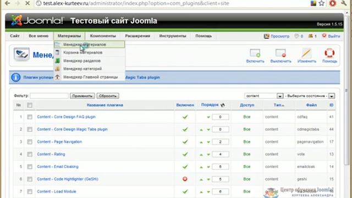Click save order icon next to Порядок
Image resolution: width=352 pixels, height=198 pixels.
coord(223,105)
